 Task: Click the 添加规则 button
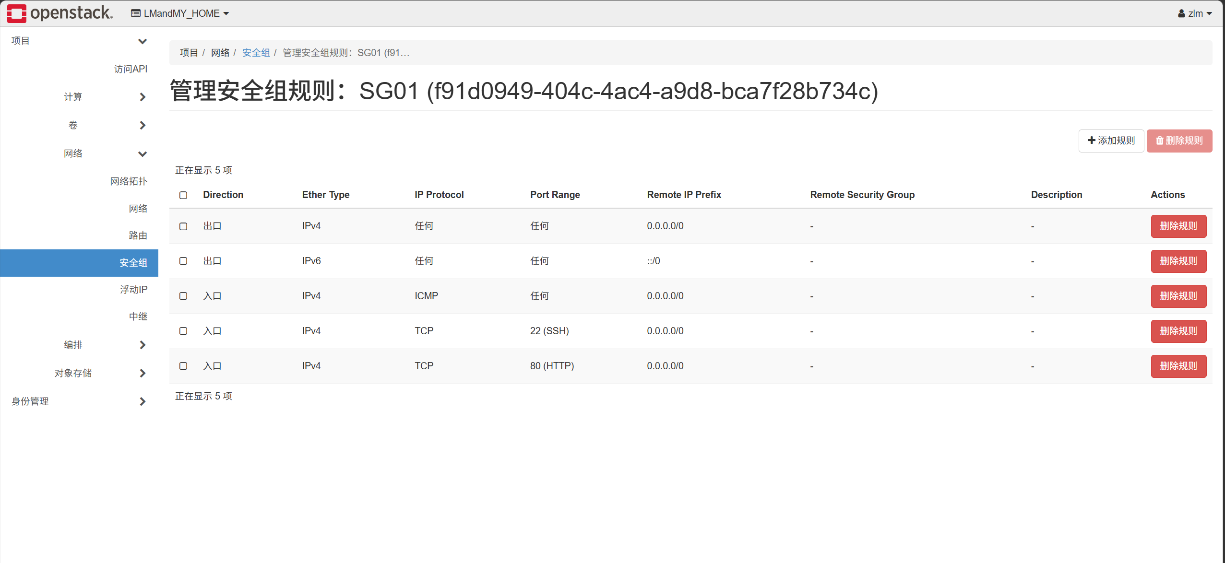tap(1111, 141)
